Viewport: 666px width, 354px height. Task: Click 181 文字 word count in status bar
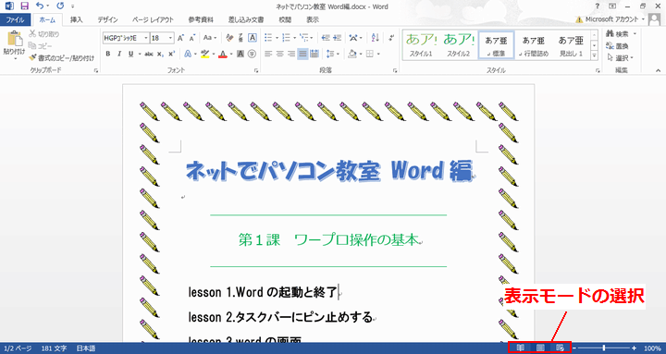click(x=54, y=348)
